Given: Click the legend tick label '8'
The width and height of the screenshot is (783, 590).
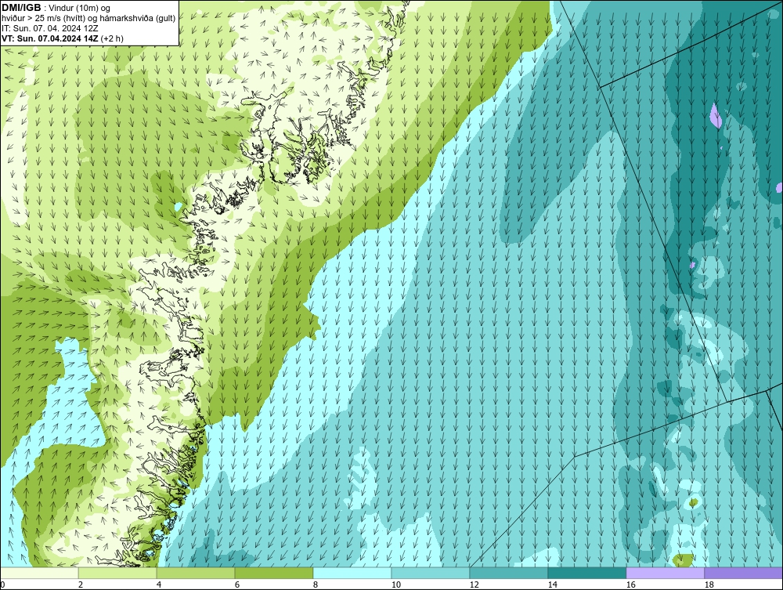Looking at the screenshot, I should pyautogui.click(x=315, y=585).
